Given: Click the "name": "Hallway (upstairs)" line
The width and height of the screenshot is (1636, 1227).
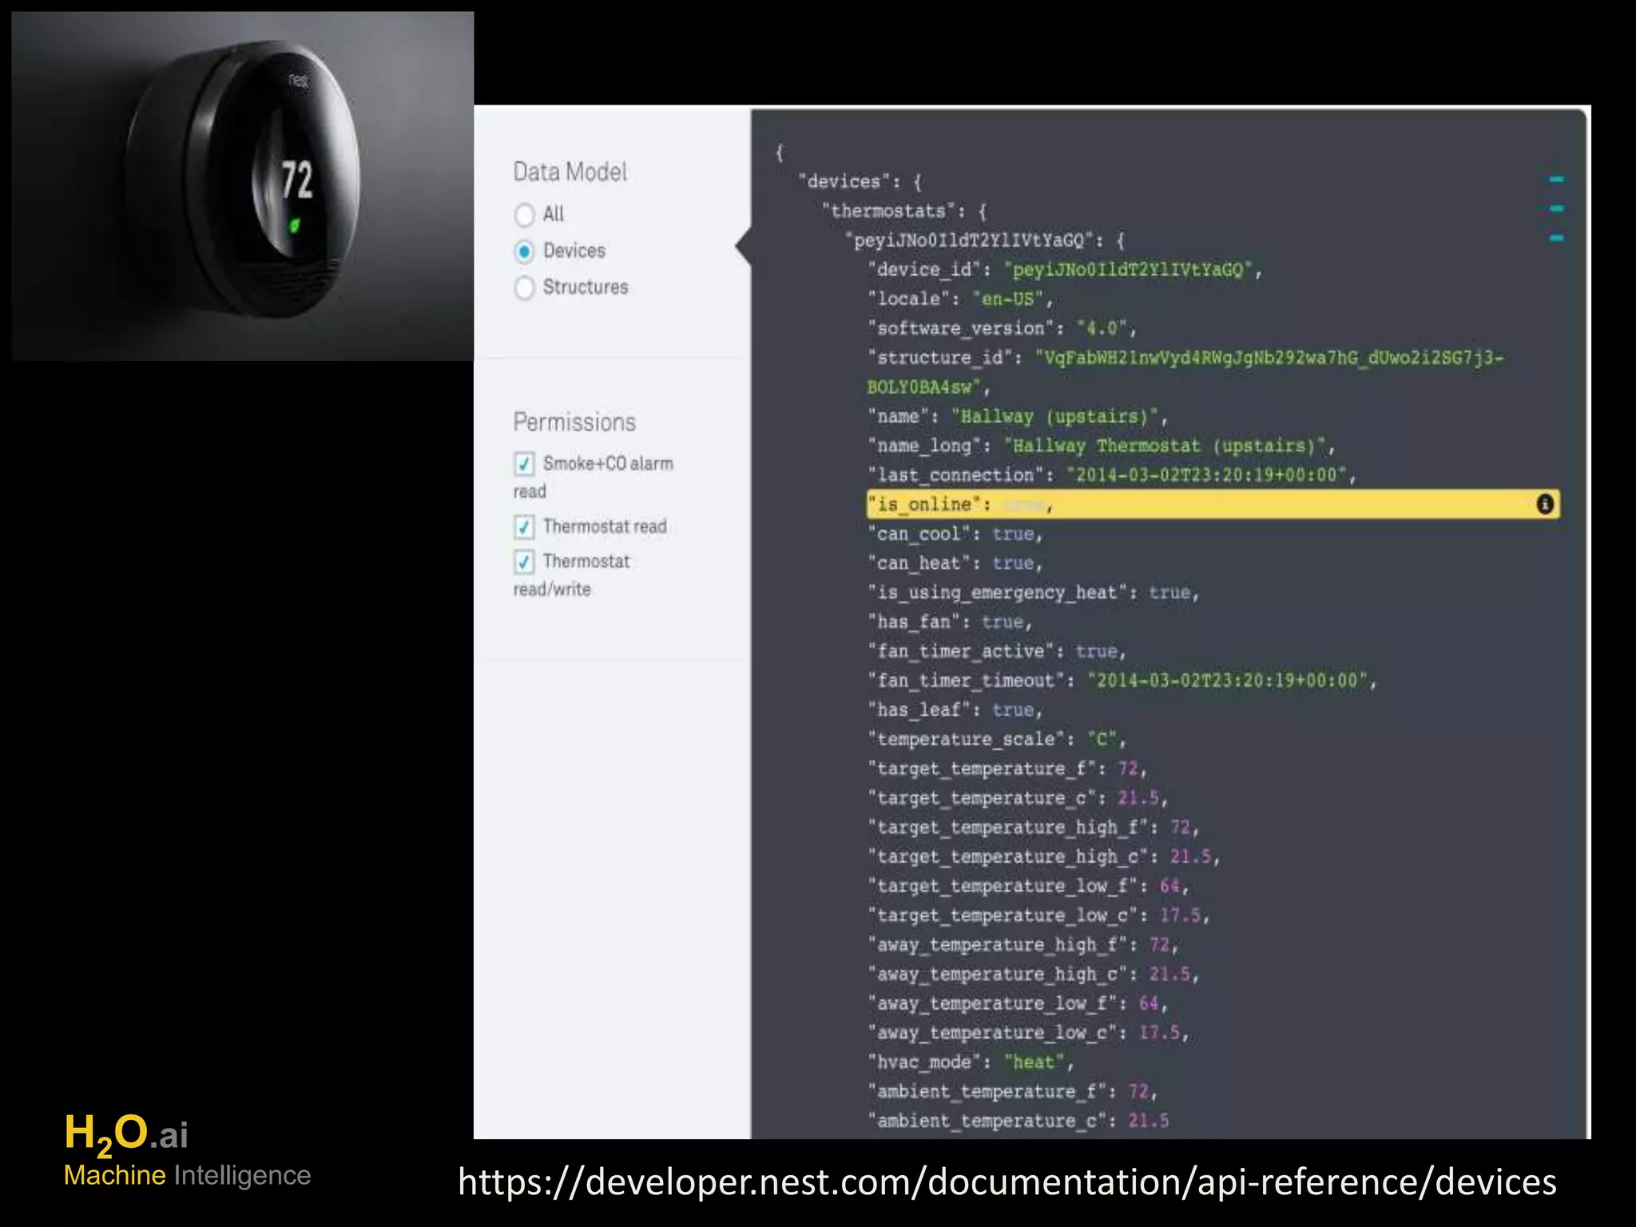Looking at the screenshot, I should pos(1019,416).
